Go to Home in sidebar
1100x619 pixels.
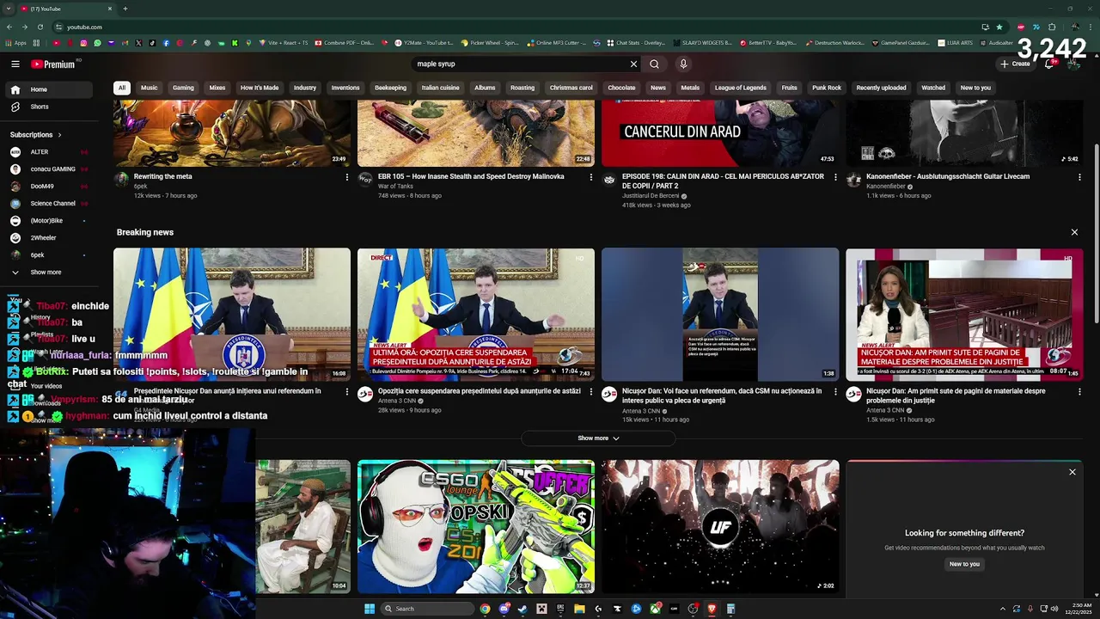pos(48,89)
